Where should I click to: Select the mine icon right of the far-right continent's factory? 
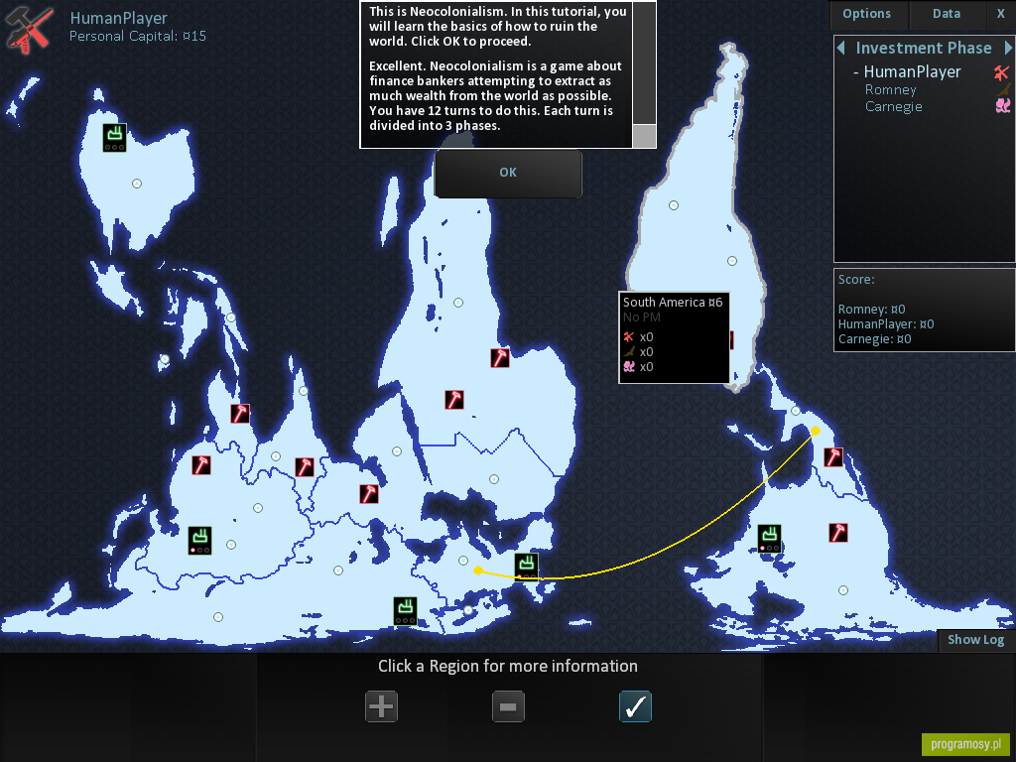click(x=837, y=533)
